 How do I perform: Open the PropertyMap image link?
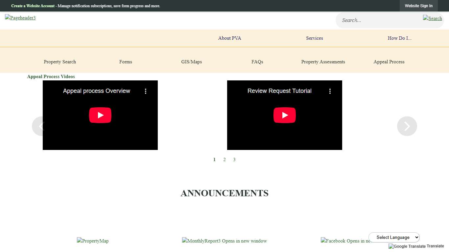click(93, 241)
